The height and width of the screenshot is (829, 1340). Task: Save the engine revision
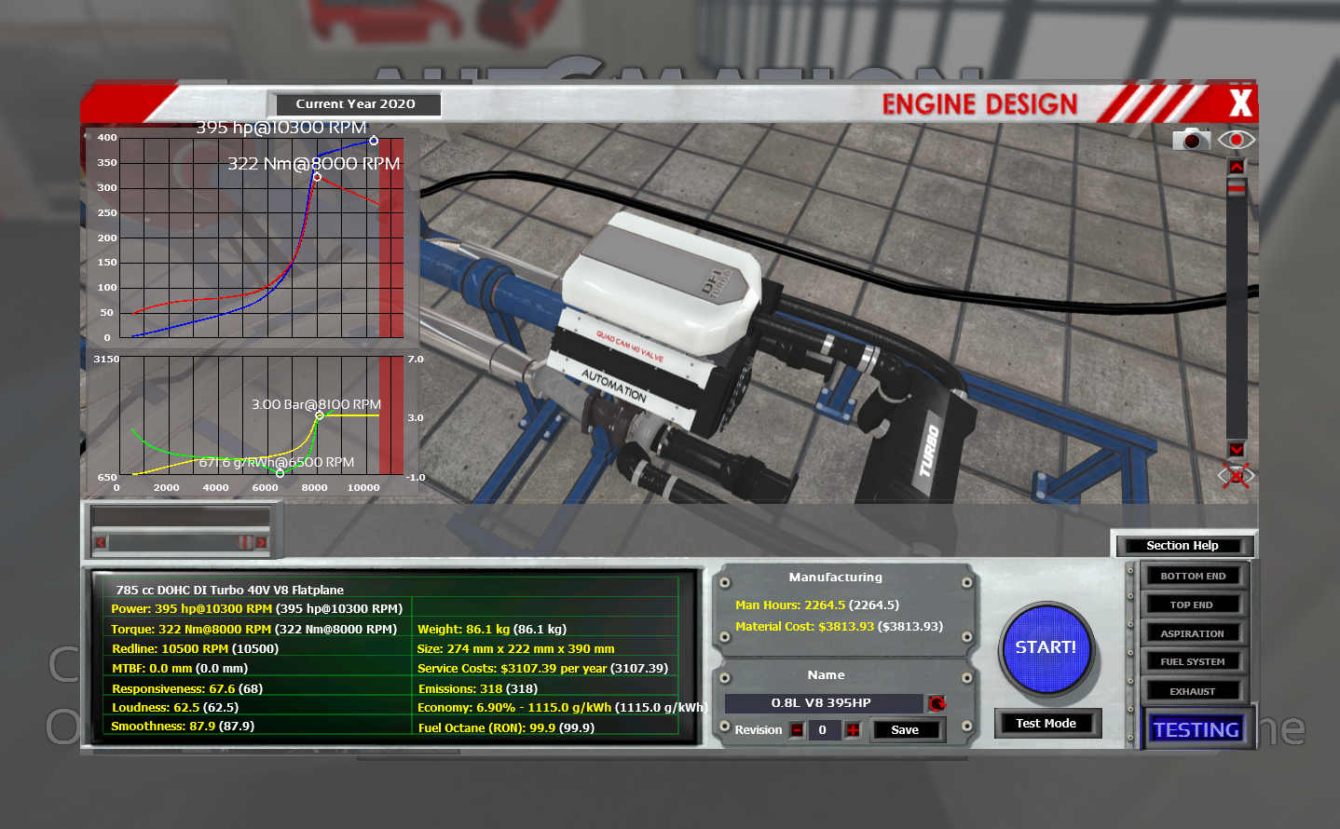coord(905,730)
